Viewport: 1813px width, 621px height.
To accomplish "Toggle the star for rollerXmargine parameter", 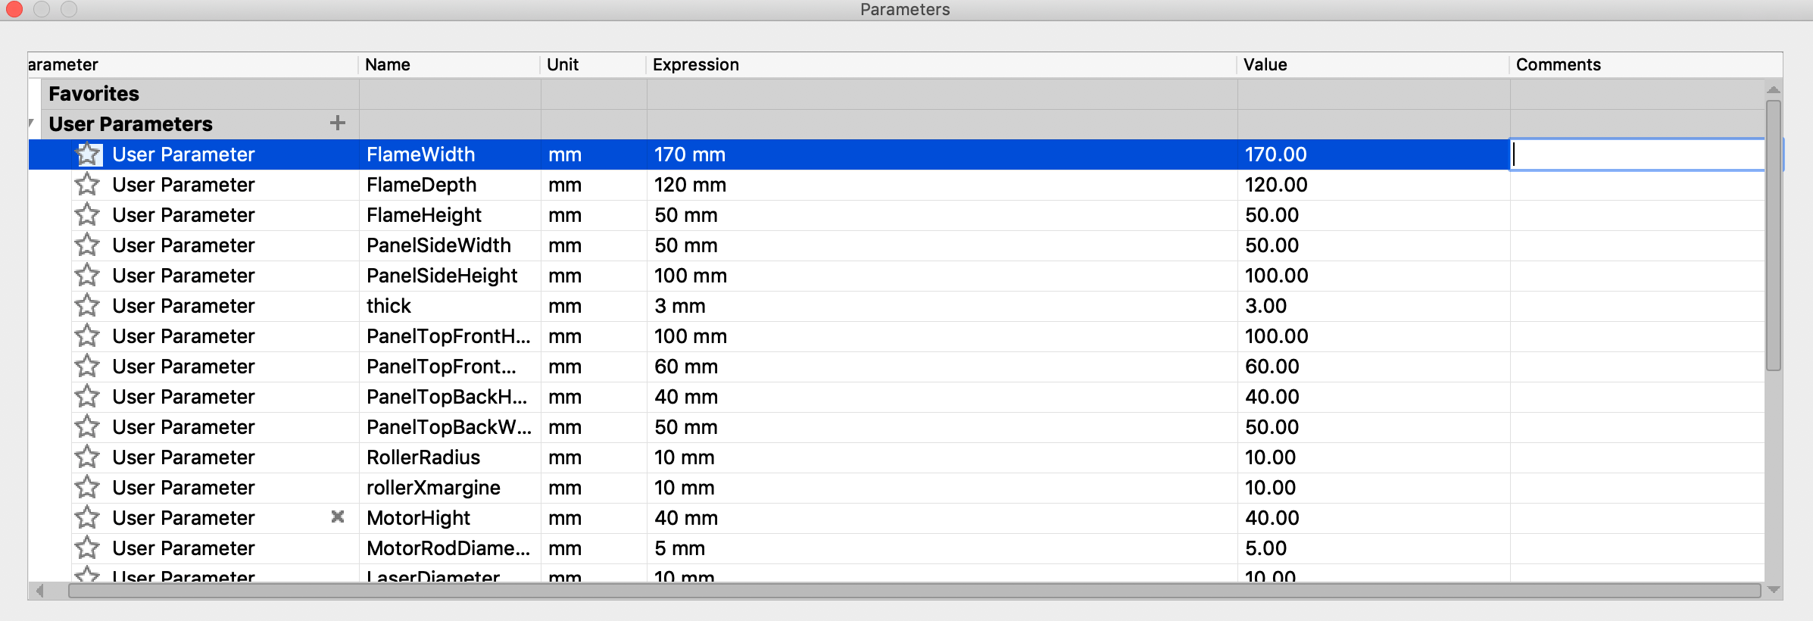I will pos(88,487).
